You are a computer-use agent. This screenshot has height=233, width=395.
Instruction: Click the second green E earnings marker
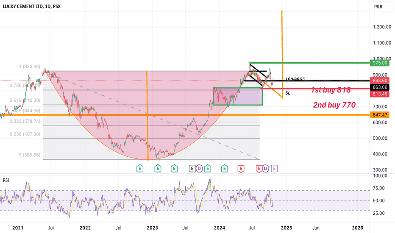tap(158, 169)
